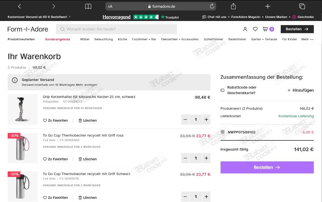Open 'Chat mit uns'
Image resolution: width=322 pixels, height=202 pixels.
tap(214, 17)
